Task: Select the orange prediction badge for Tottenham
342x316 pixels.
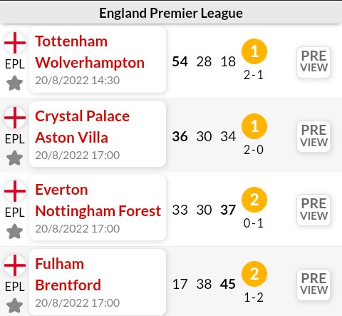Action: (254, 51)
